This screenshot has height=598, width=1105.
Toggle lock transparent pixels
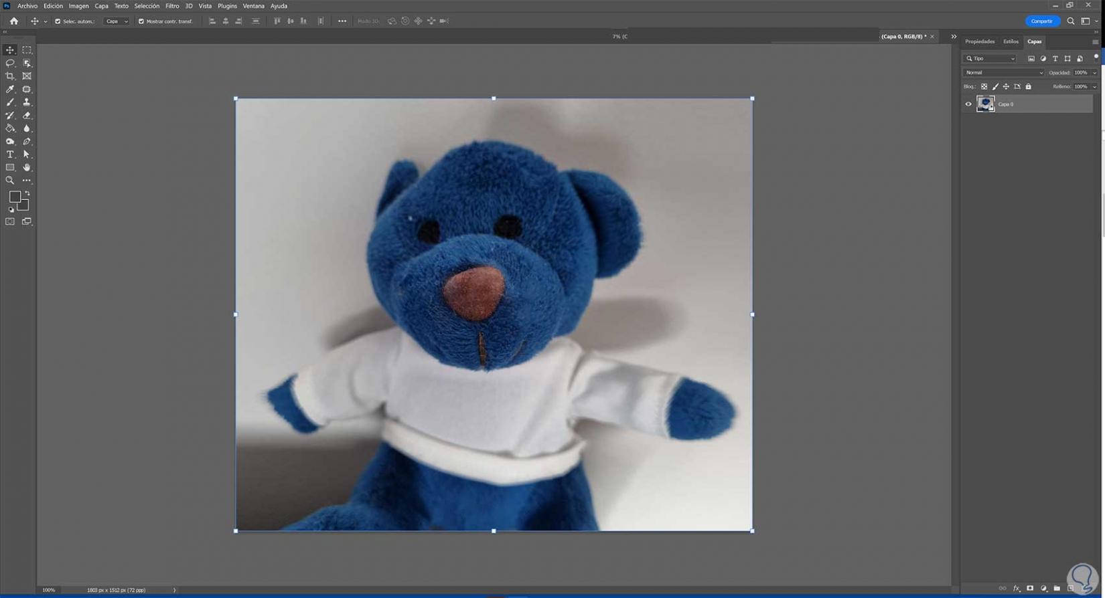click(984, 87)
